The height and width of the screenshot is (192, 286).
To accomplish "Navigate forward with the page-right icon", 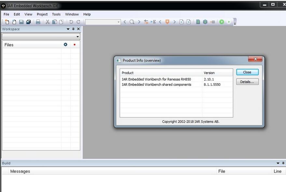I will tap(189, 22).
